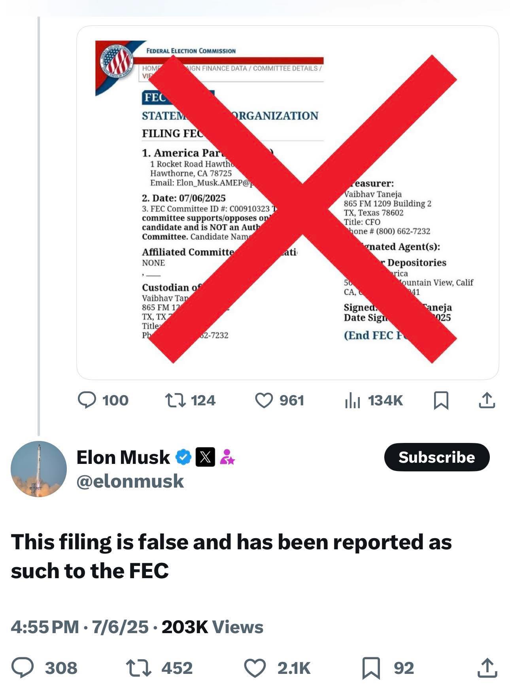Share Elon Musk's post
The height and width of the screenshot is (698, 510).
pyautogui.click(x=487, y=668)
